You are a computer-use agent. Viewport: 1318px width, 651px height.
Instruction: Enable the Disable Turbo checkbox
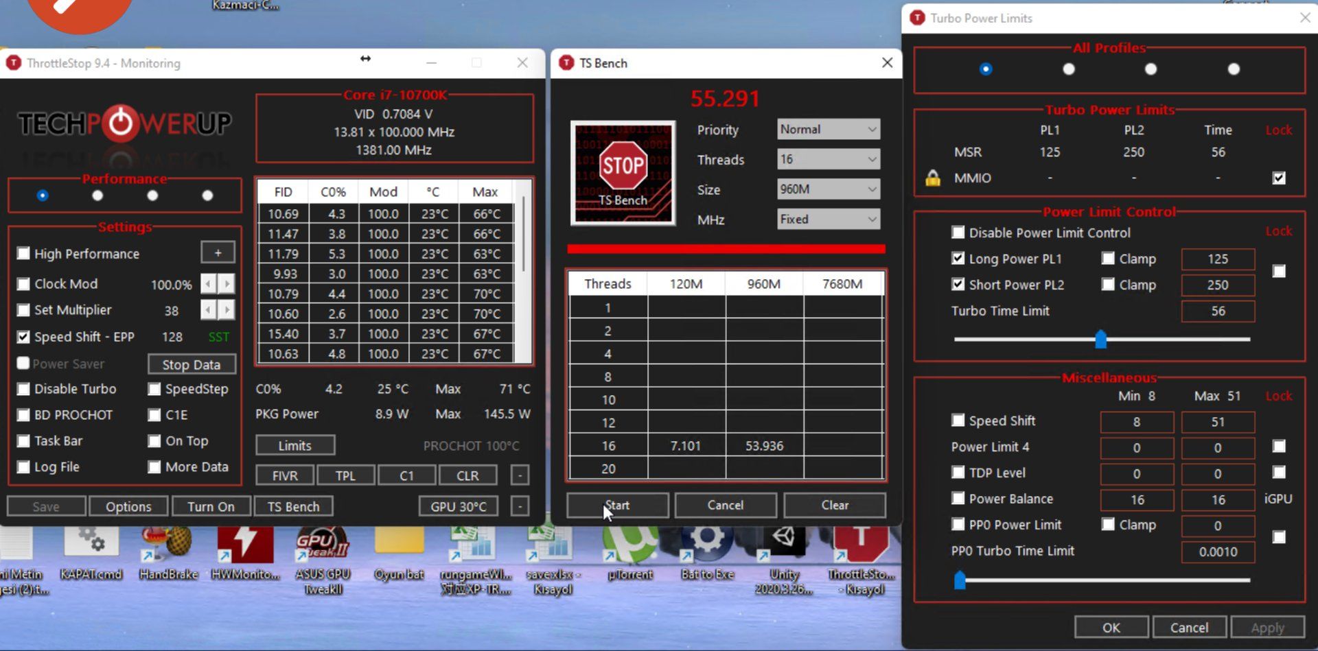[x=23, y=389]
